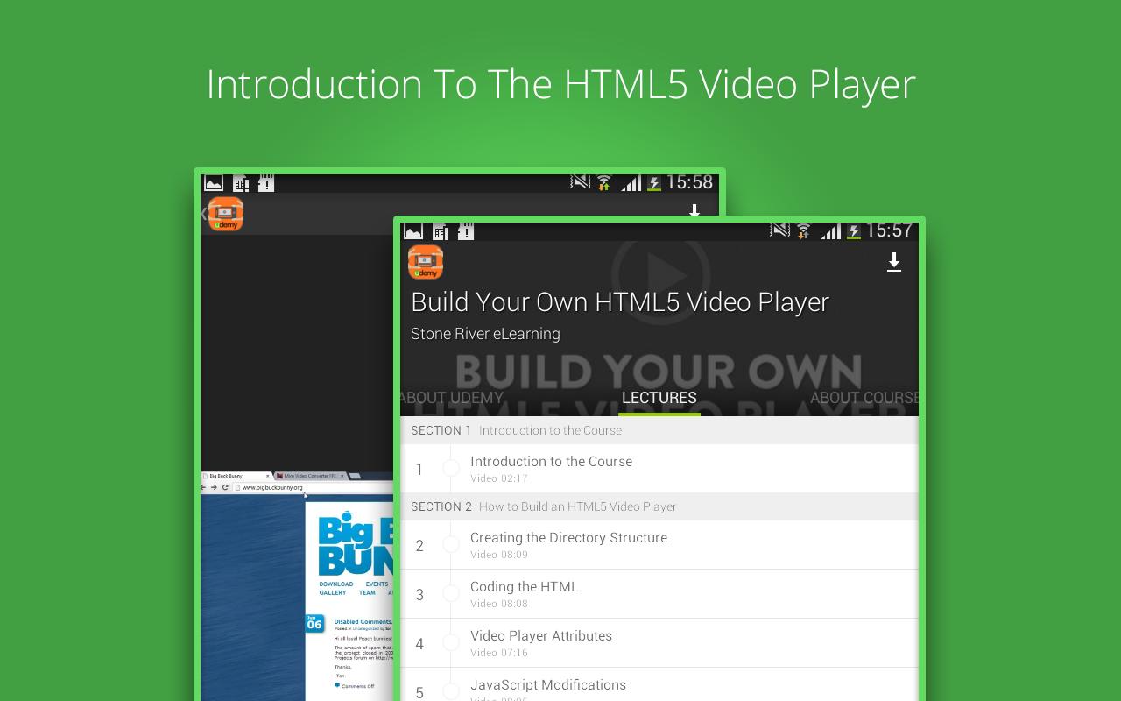This screenshot has height=701, width=1121.
Task: Tap the muted volume icon in the status bar
Action: coord(779,230)
